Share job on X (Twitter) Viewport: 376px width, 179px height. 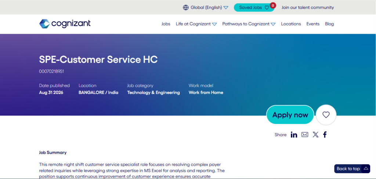pyautogui.click(x=315, y=135)
